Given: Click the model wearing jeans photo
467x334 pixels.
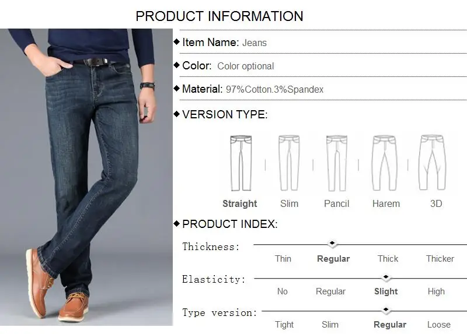Looking at the screenshot, I should click(86, 177).
